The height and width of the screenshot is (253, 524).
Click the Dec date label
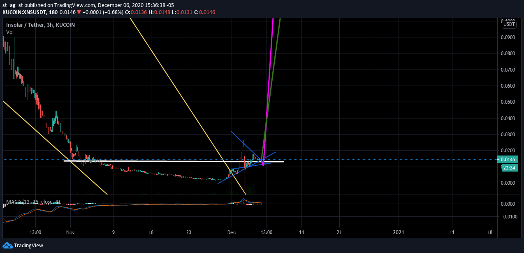tap(231, 232)
